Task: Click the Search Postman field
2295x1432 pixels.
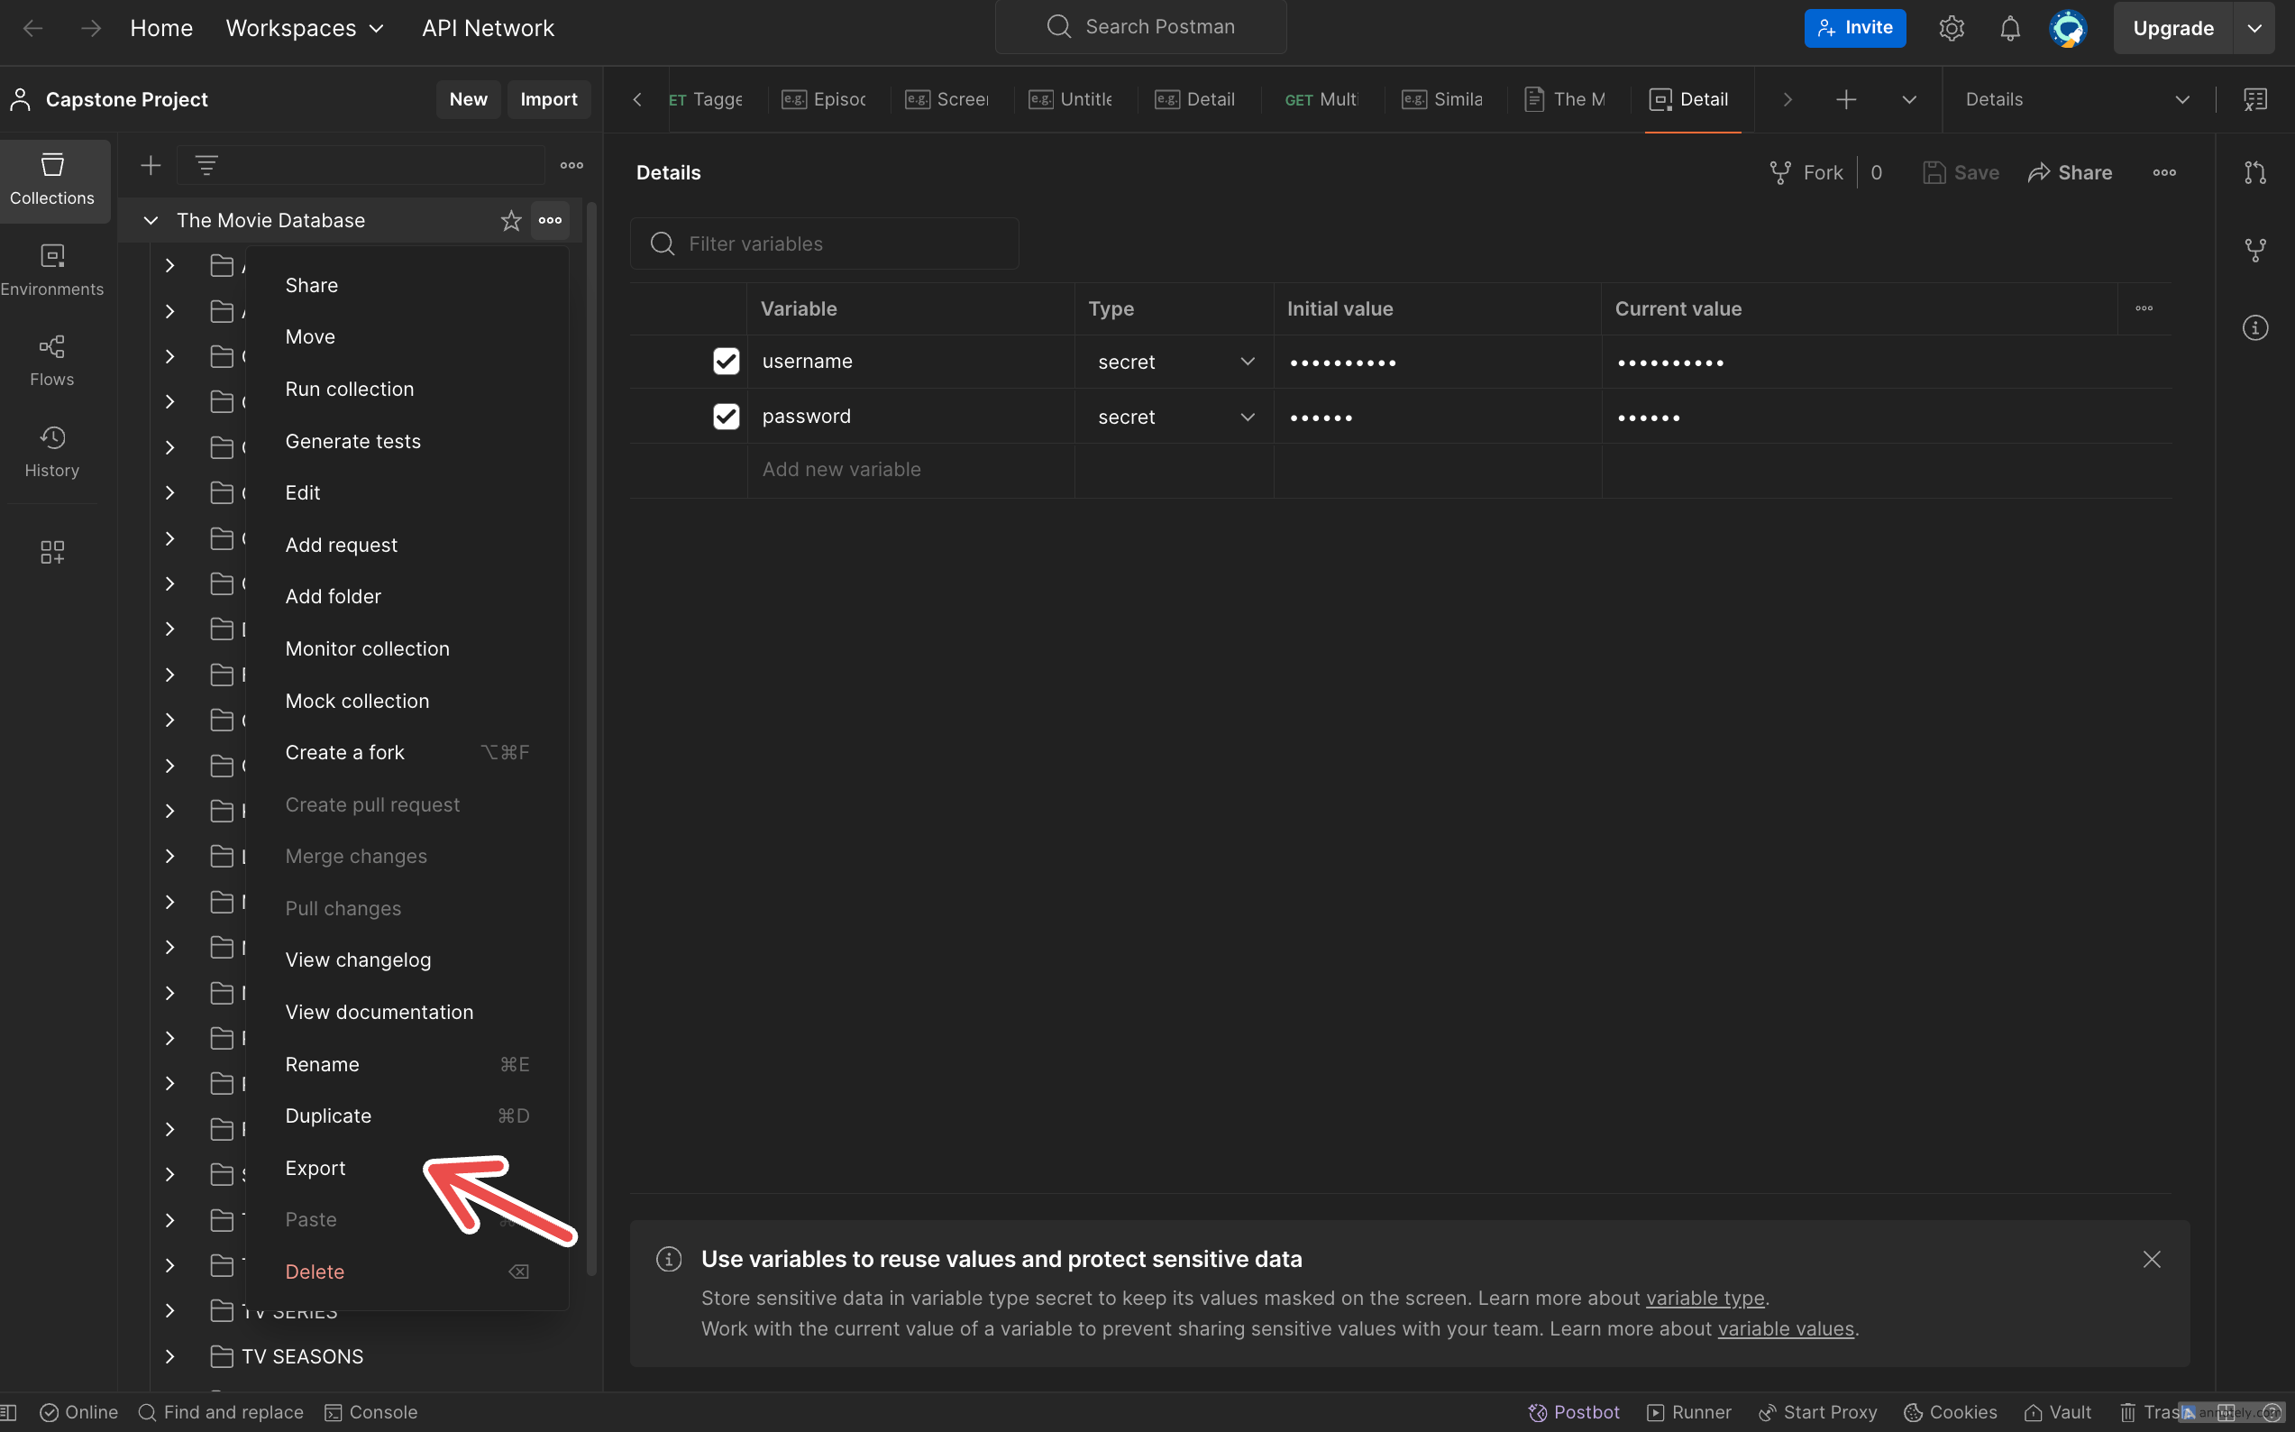Action: pos(1140,26)
